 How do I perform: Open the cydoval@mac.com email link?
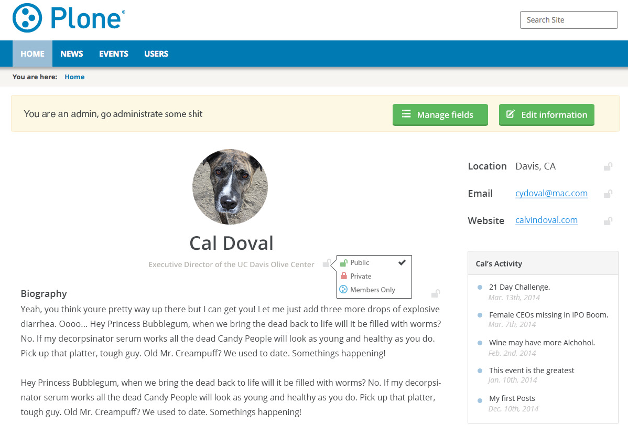coord(551,193)
